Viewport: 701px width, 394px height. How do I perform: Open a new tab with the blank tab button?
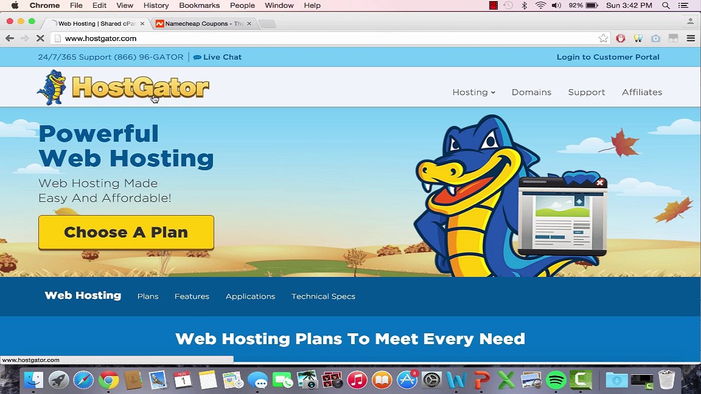tap(267, 24)
